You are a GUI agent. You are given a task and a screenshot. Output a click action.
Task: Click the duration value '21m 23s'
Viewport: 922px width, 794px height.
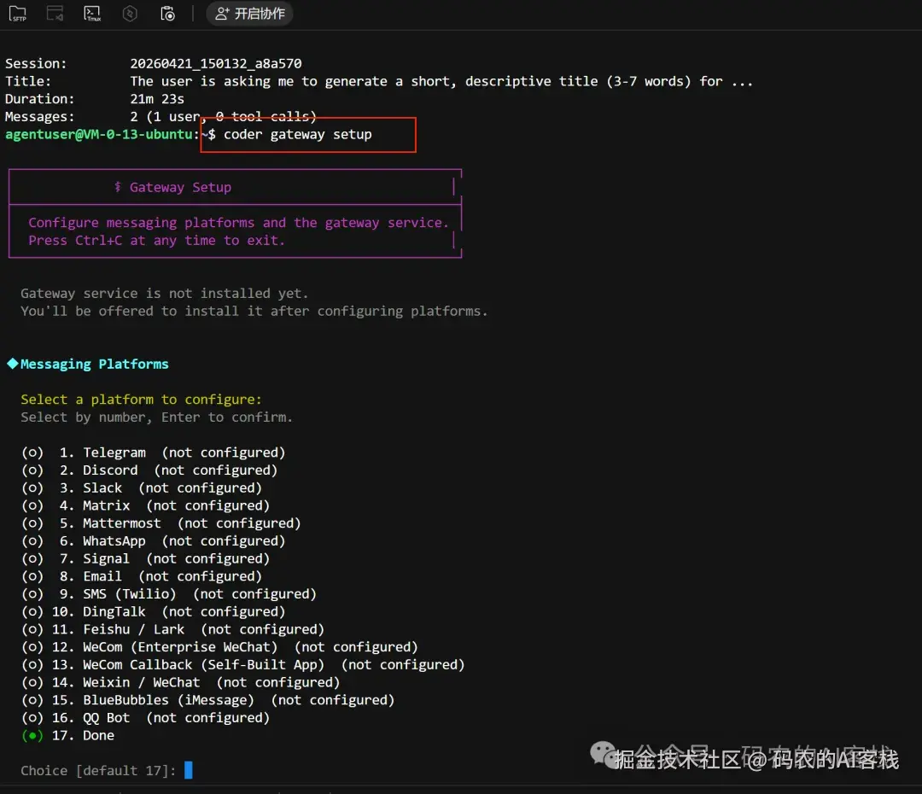pos(157,99)
